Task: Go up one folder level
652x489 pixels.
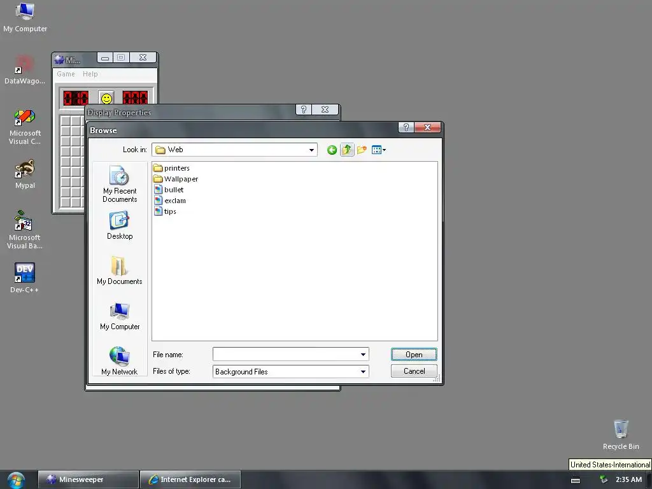Action: [x=347, y=150]
